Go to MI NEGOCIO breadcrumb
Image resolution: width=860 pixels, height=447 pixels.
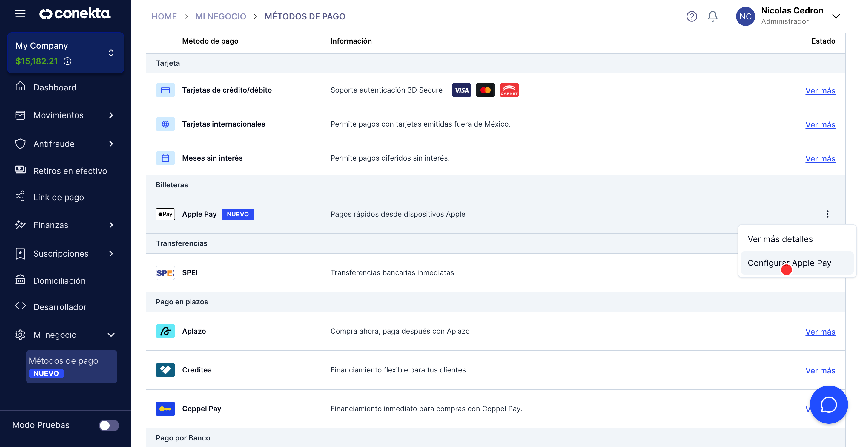(220, 16)
